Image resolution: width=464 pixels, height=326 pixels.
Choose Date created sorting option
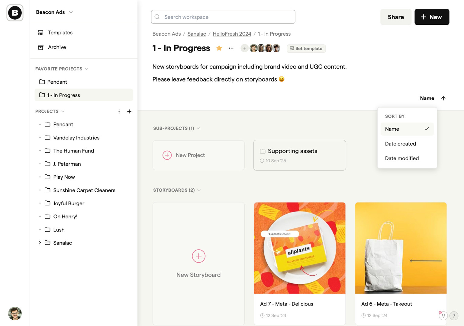coord(400,144)
